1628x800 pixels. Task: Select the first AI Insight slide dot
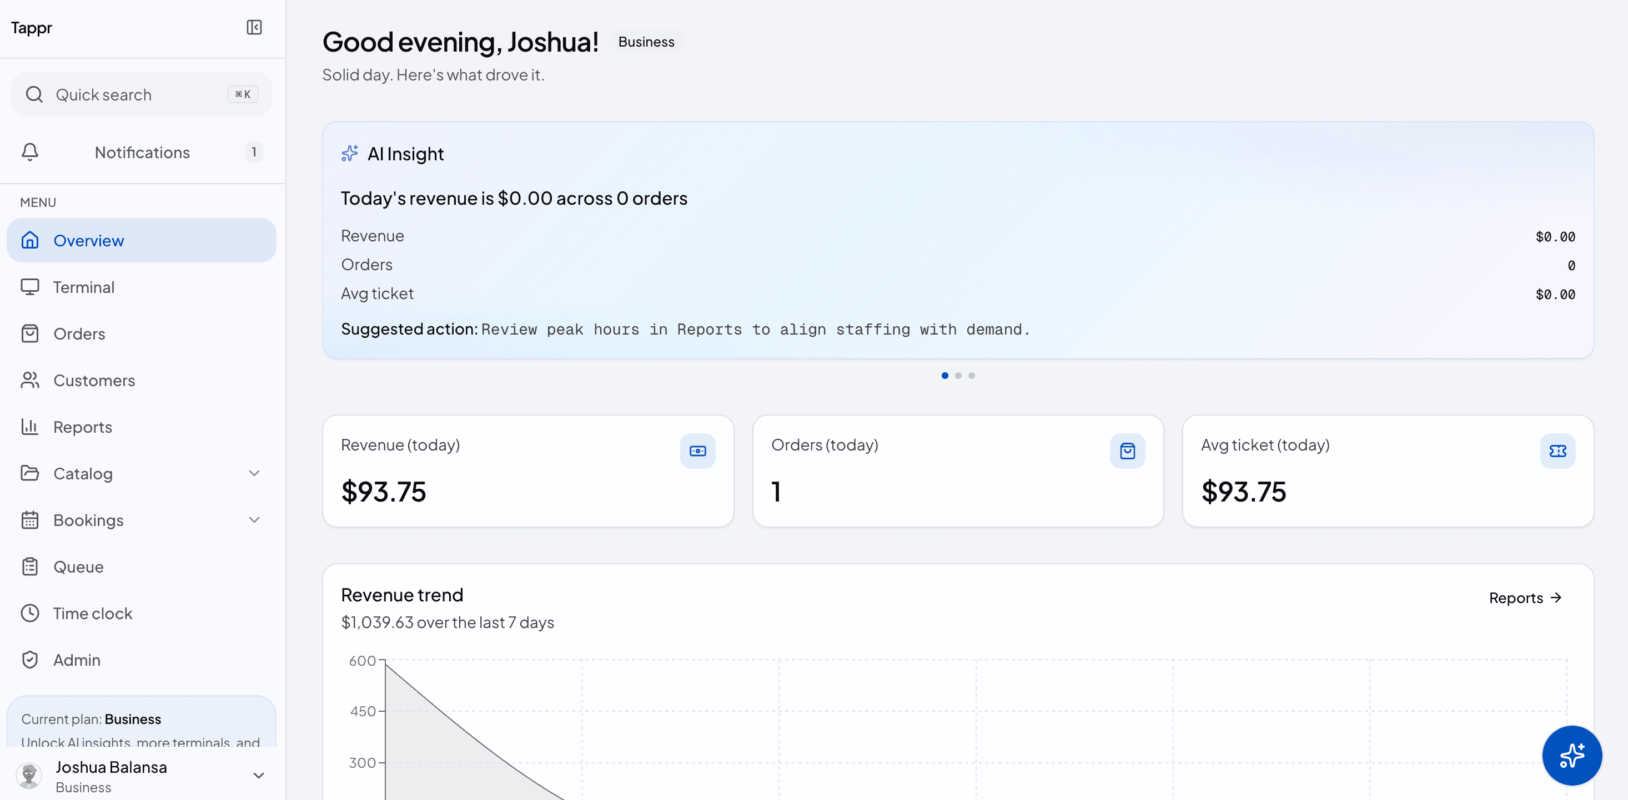point(945,376)
